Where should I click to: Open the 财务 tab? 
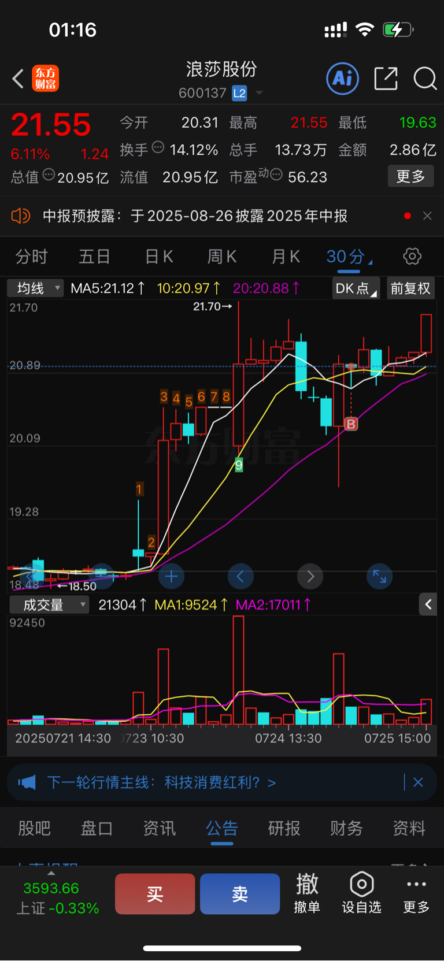click(346, 828)
